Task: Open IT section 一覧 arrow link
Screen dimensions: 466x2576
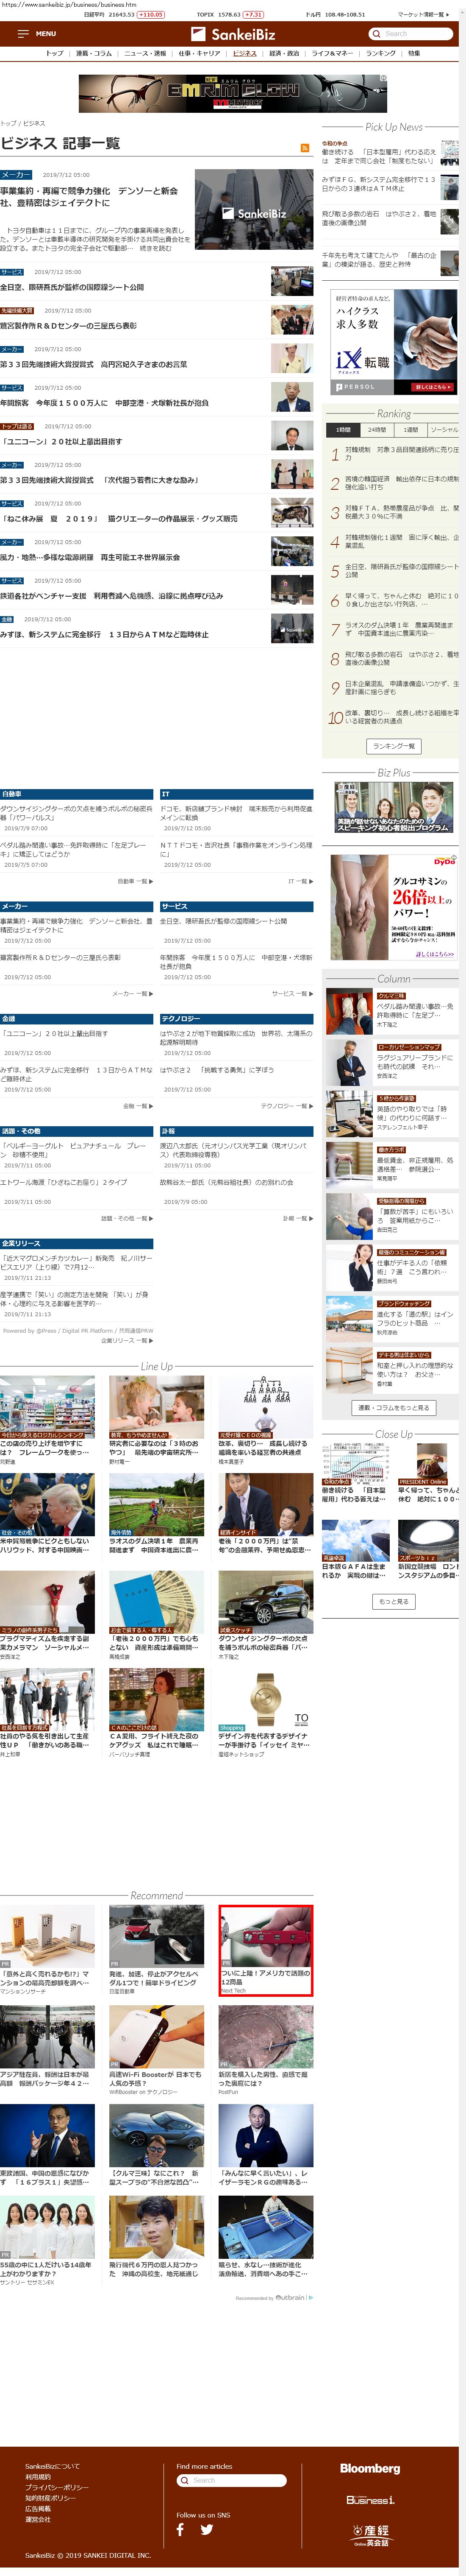Action: tap(301, 881)
